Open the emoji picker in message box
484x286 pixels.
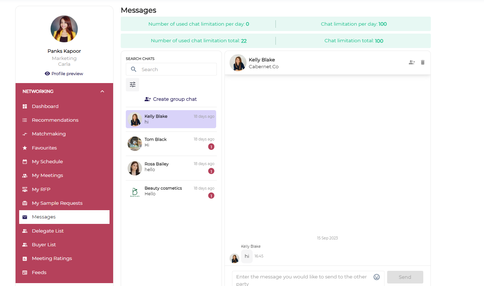click(377, 277)
